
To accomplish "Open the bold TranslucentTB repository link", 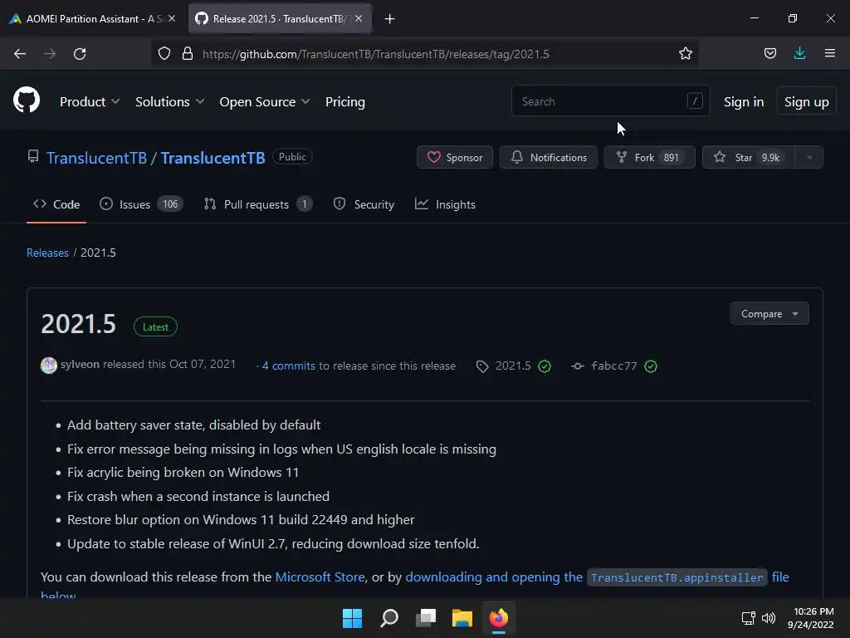I will pos(212,157).
